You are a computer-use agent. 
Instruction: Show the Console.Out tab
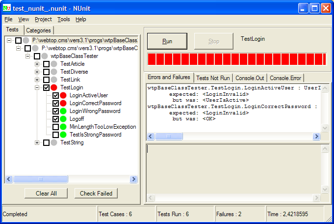tap(250, 78)
